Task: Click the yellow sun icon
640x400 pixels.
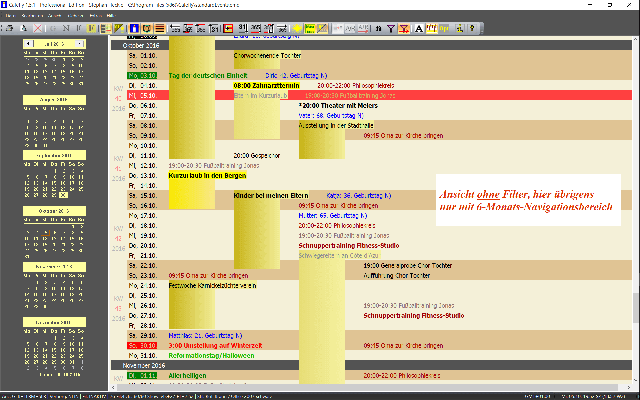Action: pyautogui.click(x=297, y=28)
